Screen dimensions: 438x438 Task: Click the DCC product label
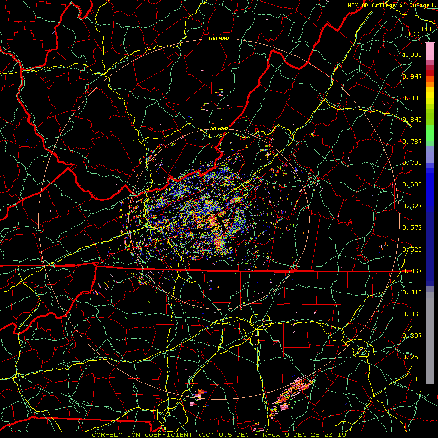tap(427, 29)
